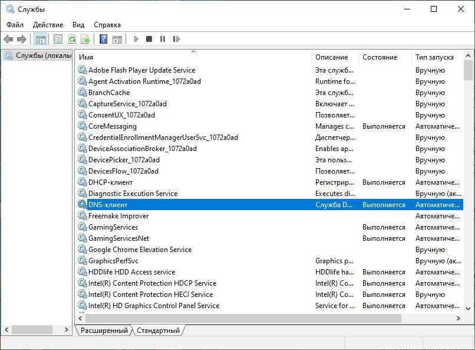The height and width of the screenshot is (350, 475).
Task: Click the vertical scrollbar down arrow
Action: [x=469, y=308]
